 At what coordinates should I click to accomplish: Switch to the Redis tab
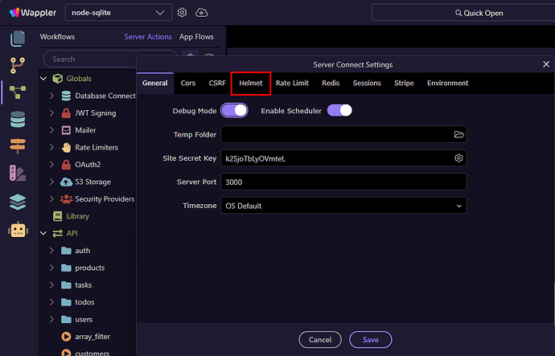click(331, 83)
